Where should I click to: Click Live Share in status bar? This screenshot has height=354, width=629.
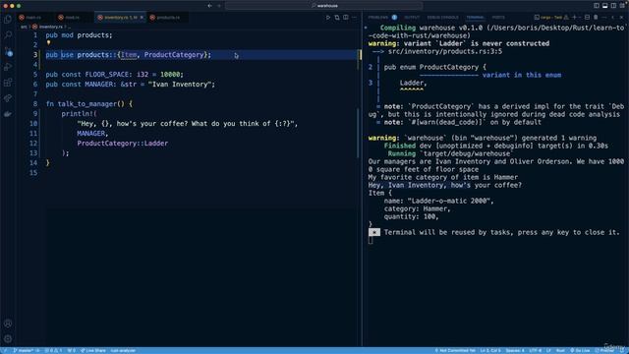[x=92, y=350]
